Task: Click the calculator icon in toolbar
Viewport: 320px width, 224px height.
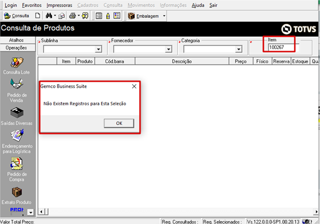Action: [99, 16]
